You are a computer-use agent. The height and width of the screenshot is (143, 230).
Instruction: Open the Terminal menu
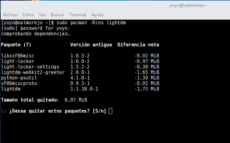pos(78,15)
